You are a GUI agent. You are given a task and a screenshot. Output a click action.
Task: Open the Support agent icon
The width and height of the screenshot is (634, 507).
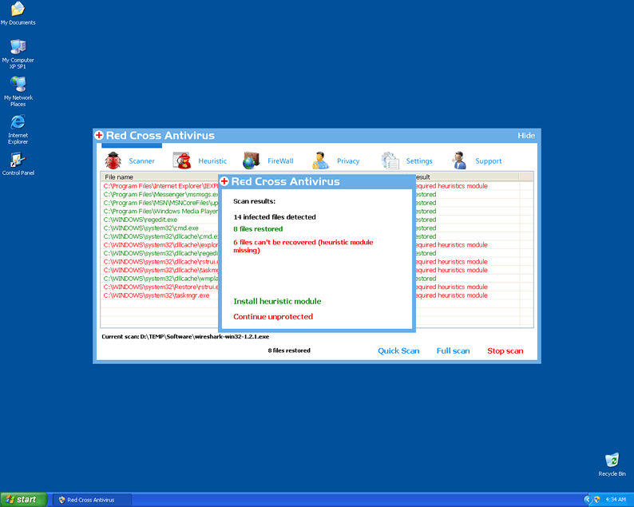459,160
